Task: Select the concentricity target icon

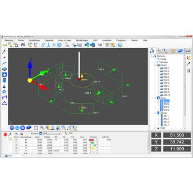Action: [59, 45]
